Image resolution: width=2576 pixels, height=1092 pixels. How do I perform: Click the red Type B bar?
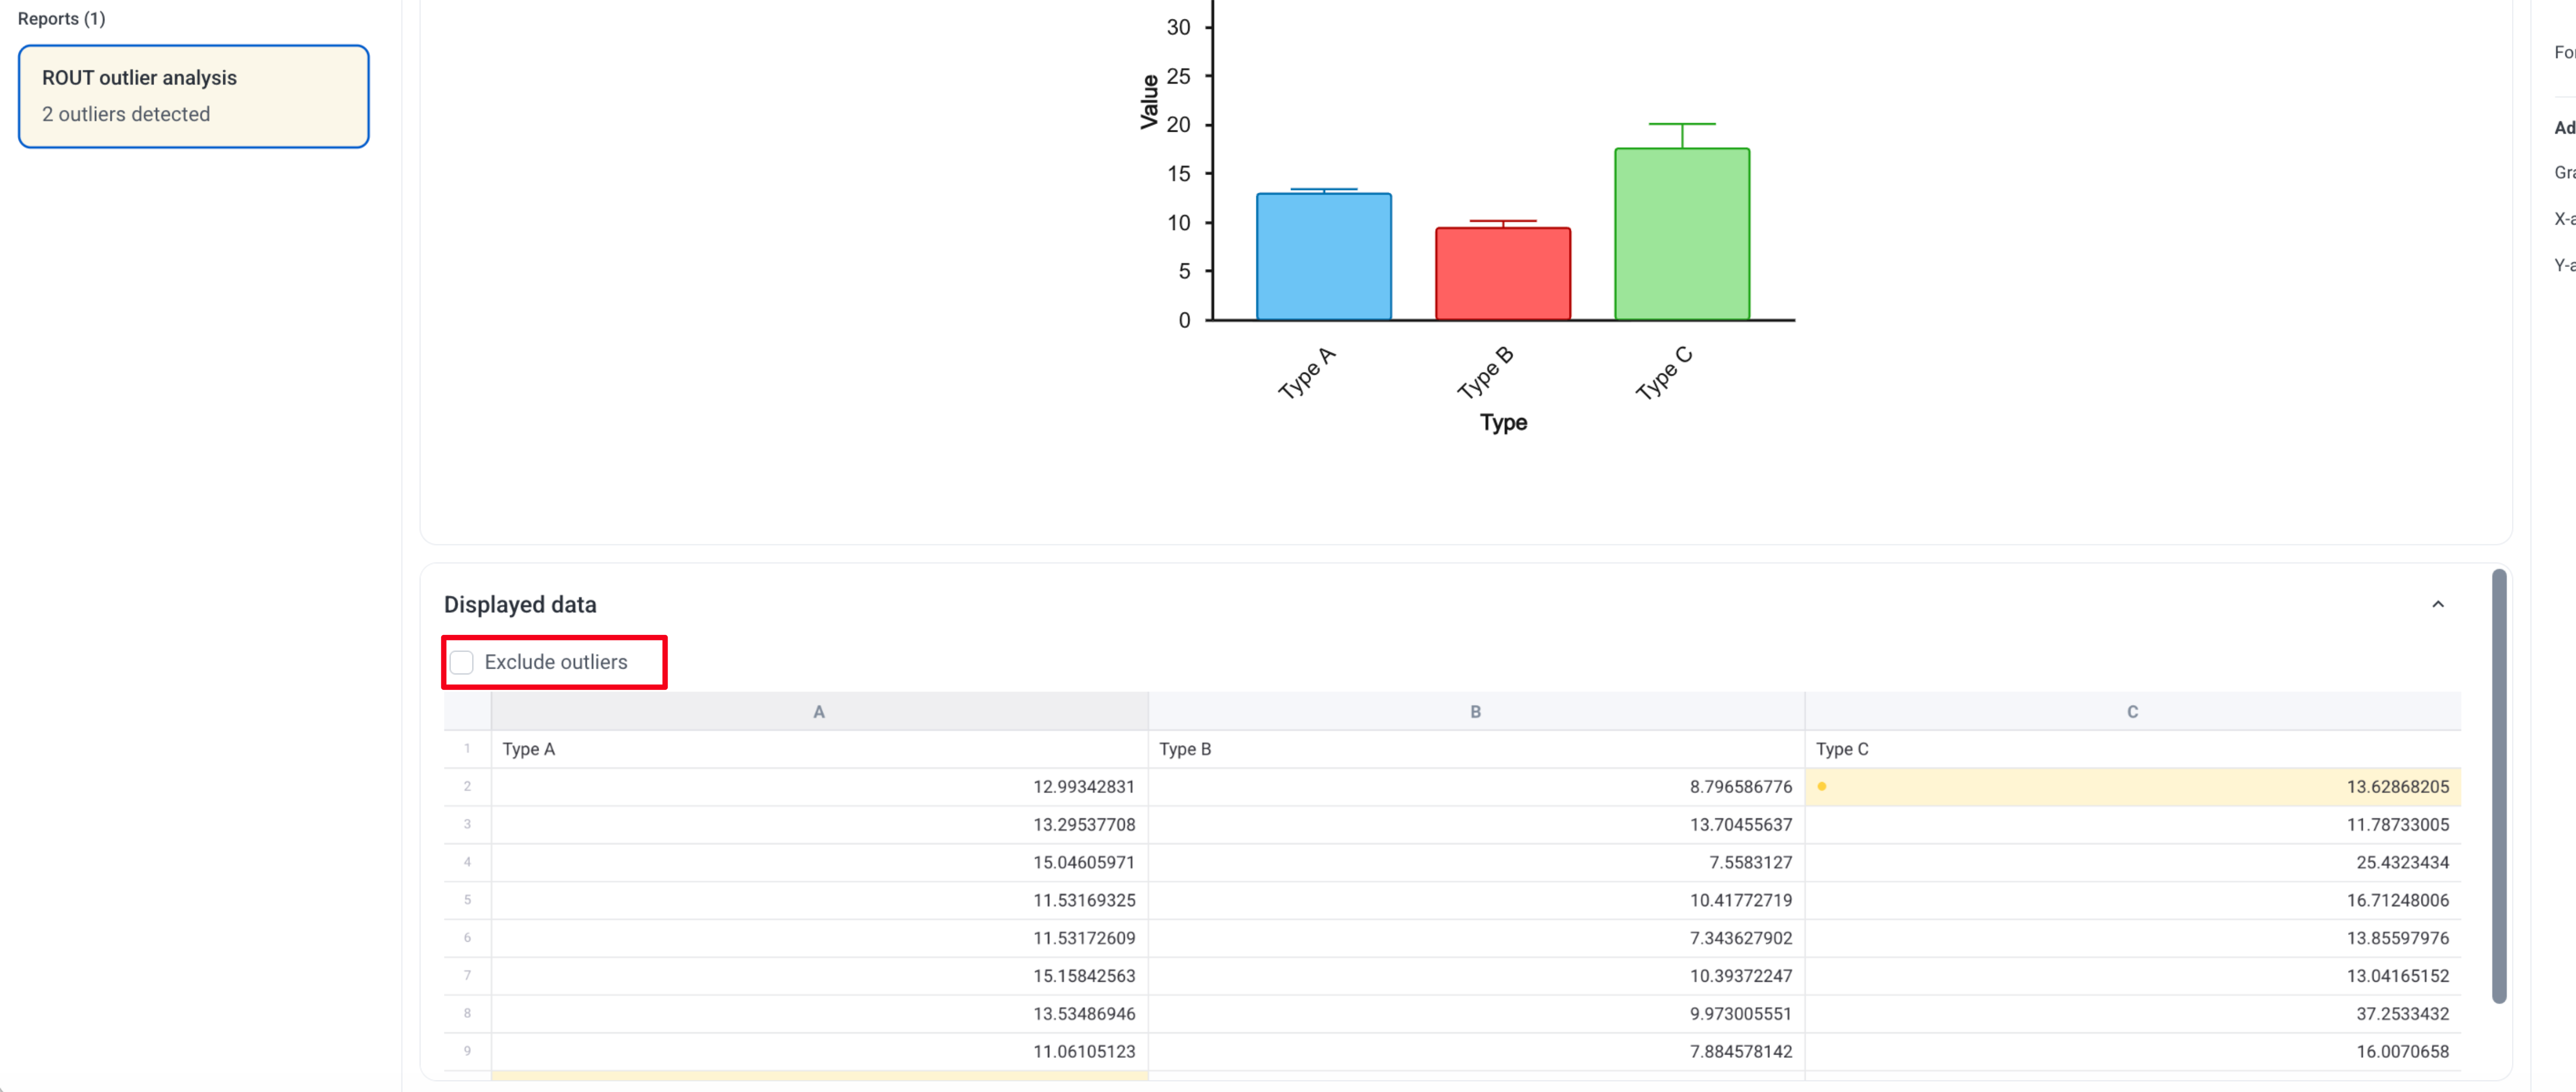1503,274
